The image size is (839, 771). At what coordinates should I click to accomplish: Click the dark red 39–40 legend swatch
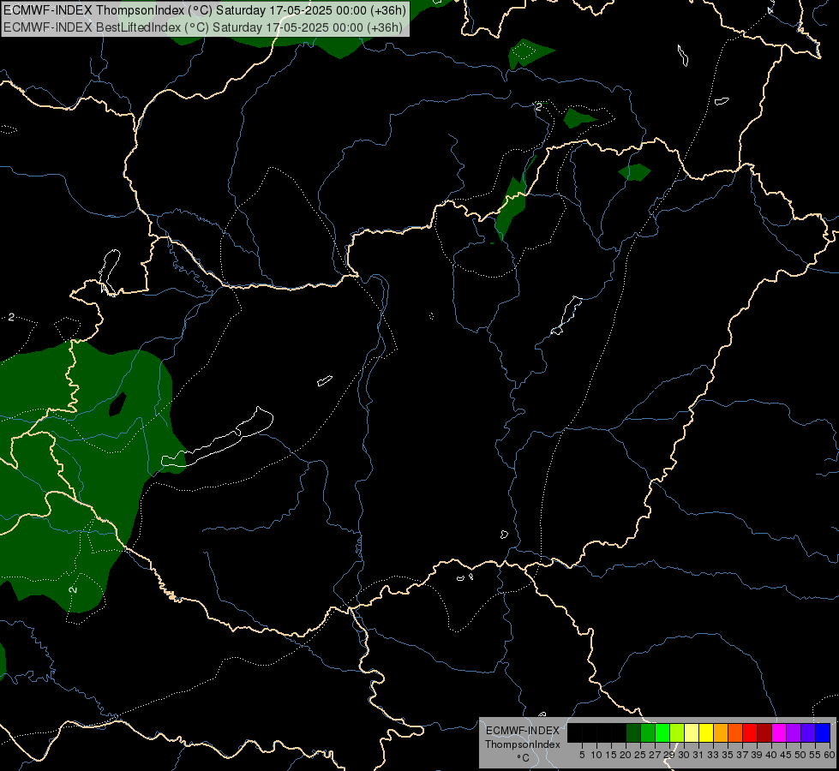pyautogui.click(x=764, y=732)
